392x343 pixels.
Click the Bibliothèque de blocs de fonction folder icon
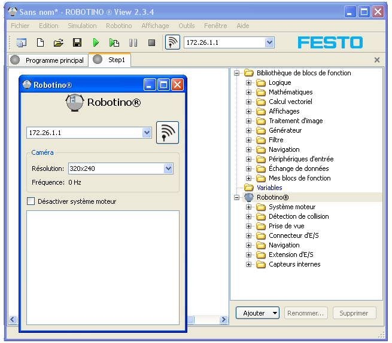pyautogui.click(x=249, y=73)
